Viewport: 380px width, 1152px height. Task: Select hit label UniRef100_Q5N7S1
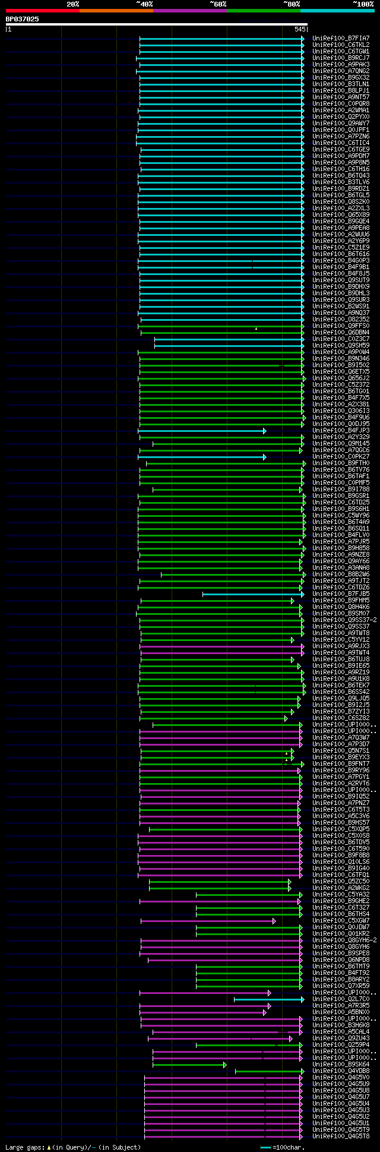click(x=341, y=750)
